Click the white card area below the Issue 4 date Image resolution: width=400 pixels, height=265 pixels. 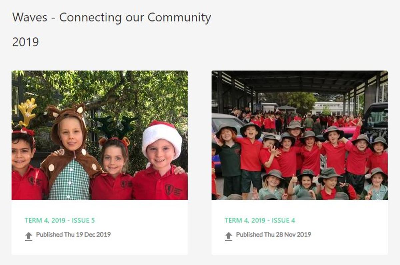[x=300, y=247]
